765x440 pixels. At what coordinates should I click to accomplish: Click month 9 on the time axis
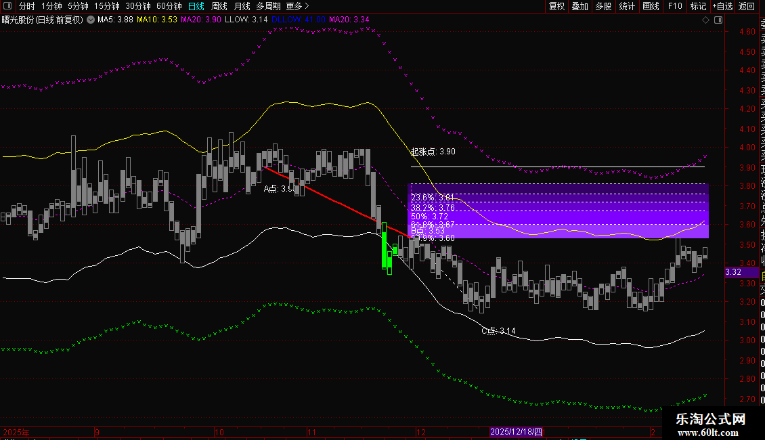pyautogui.click(x=97, y=432)
